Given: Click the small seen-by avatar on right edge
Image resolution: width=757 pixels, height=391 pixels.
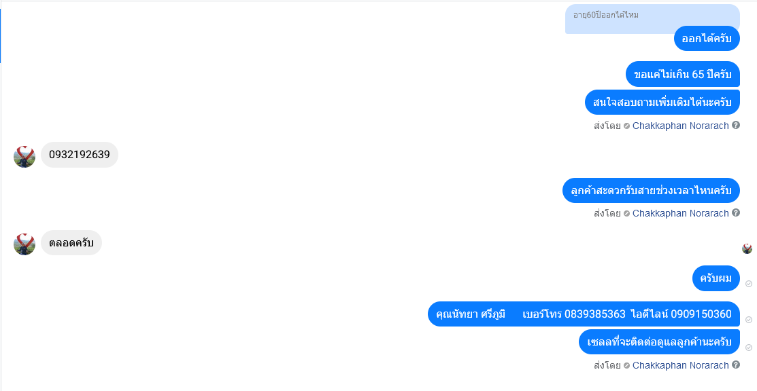Looking at the screenshot, I should coord(747,248).
